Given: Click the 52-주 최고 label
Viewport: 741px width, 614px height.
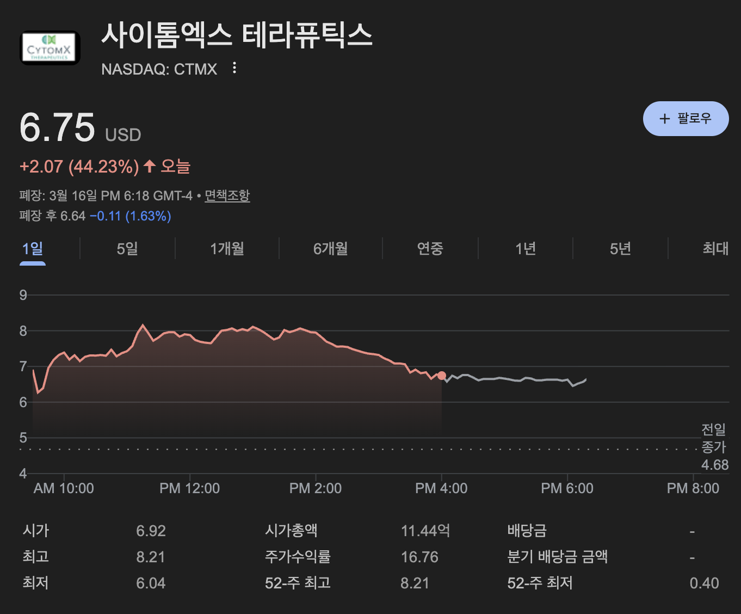Looking at the screenshot, I should [x=298, y=583].
